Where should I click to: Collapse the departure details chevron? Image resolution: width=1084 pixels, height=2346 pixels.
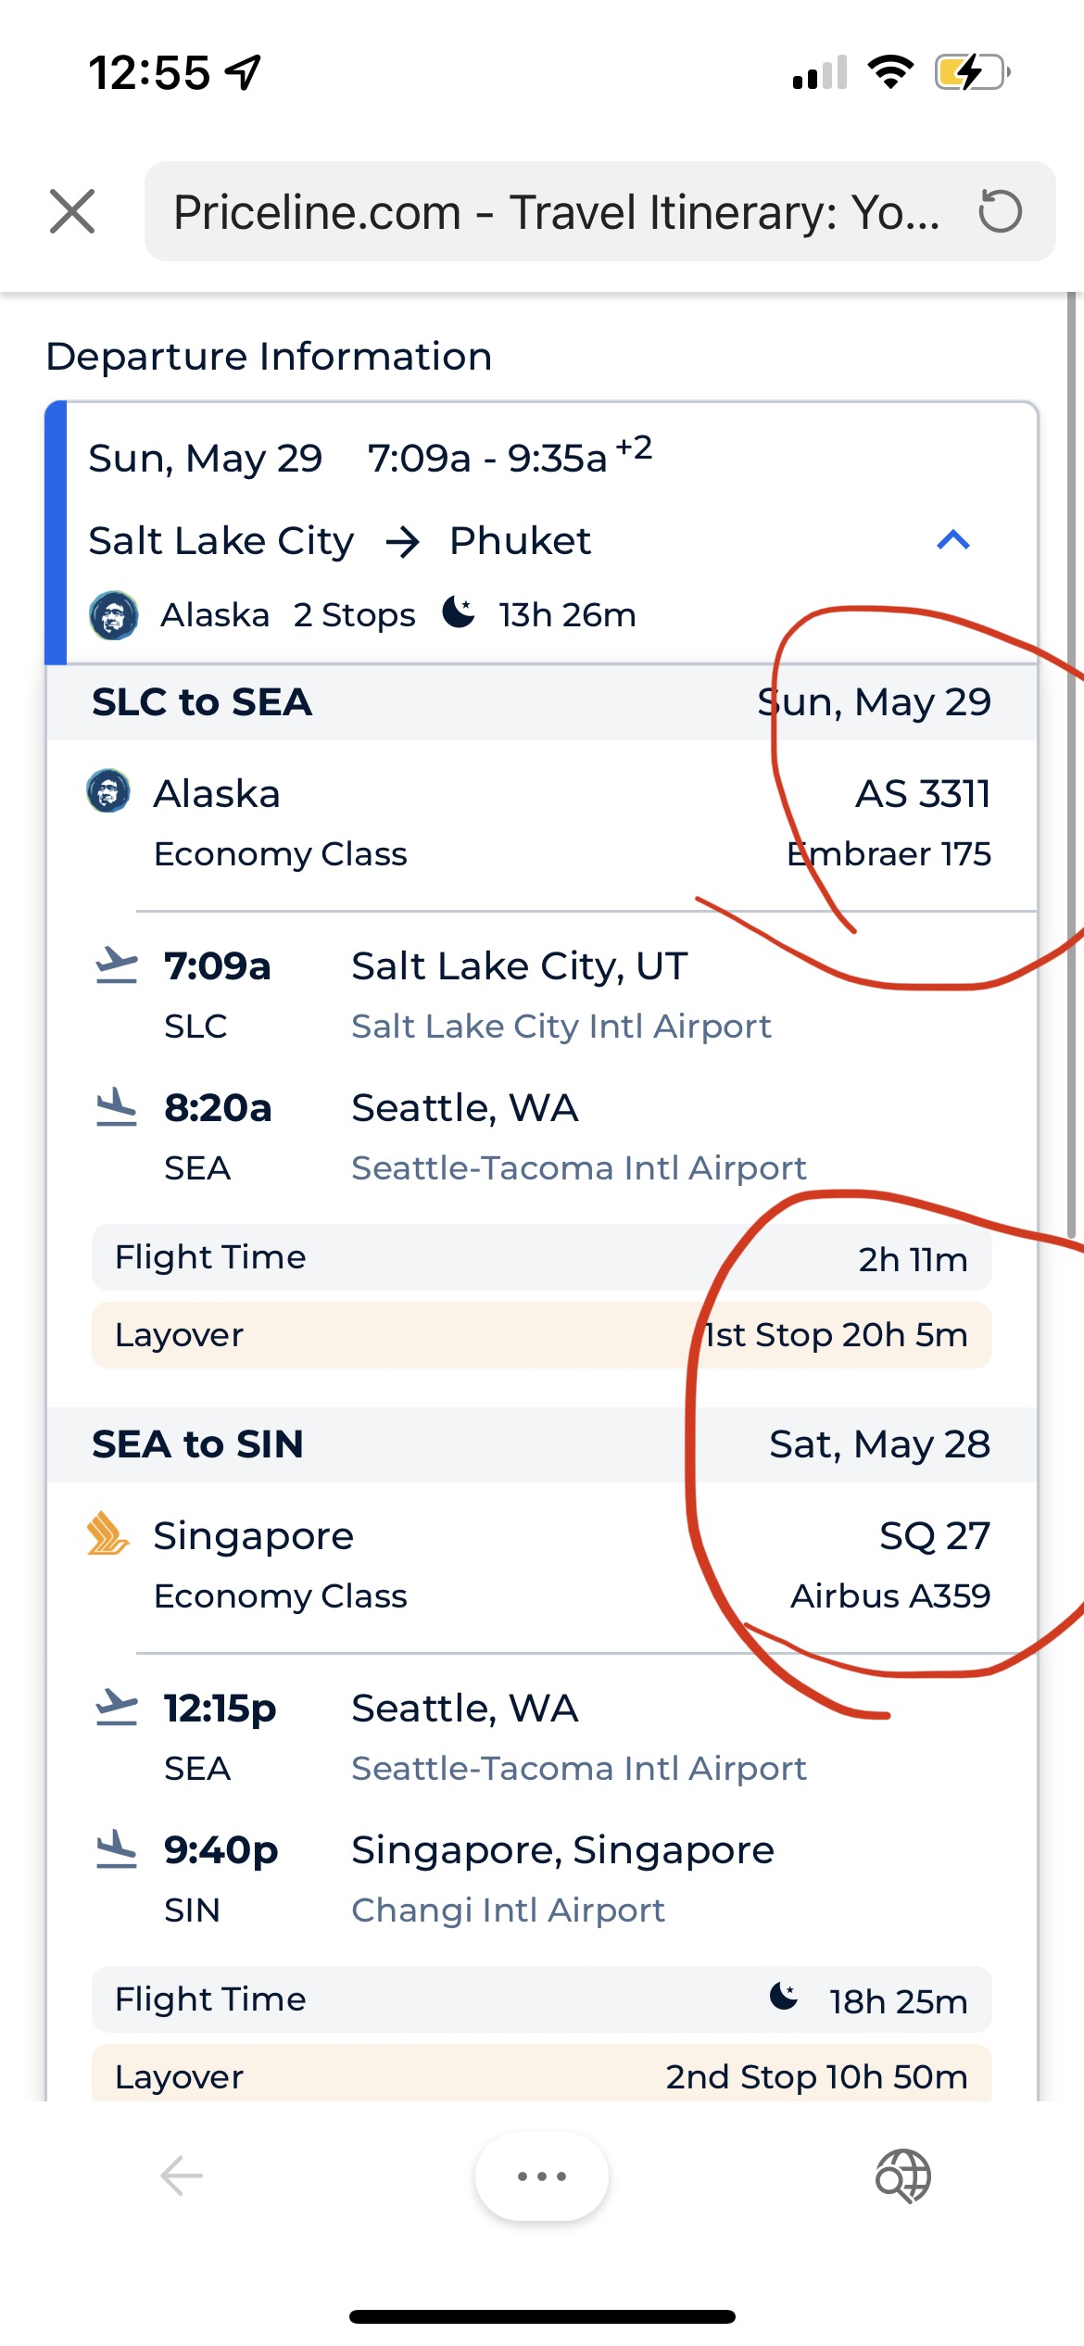click(952, 540)
